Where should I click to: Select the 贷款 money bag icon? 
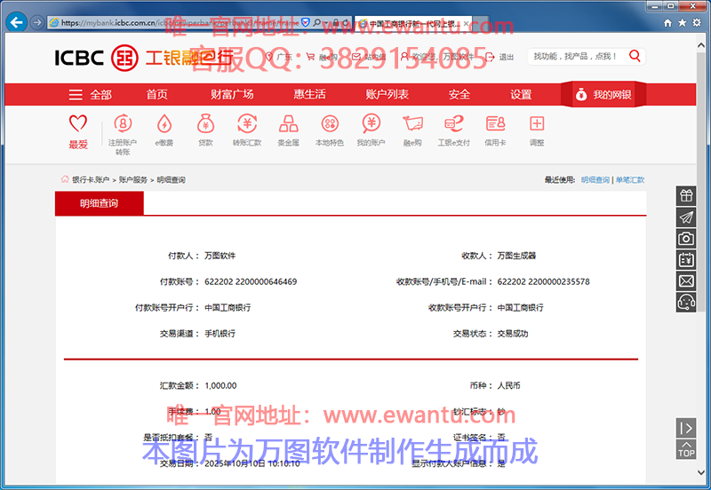click(x=205, y=123)
